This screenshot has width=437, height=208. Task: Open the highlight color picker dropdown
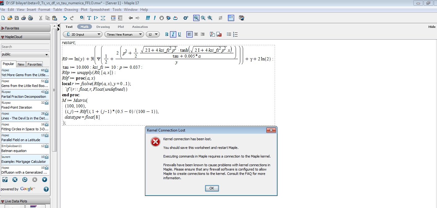pos(219,34)
